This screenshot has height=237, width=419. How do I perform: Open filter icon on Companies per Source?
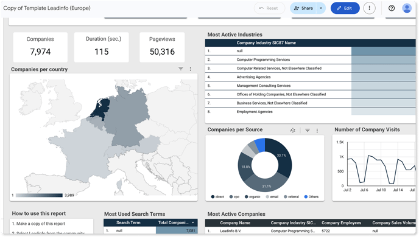click(308, 131)
